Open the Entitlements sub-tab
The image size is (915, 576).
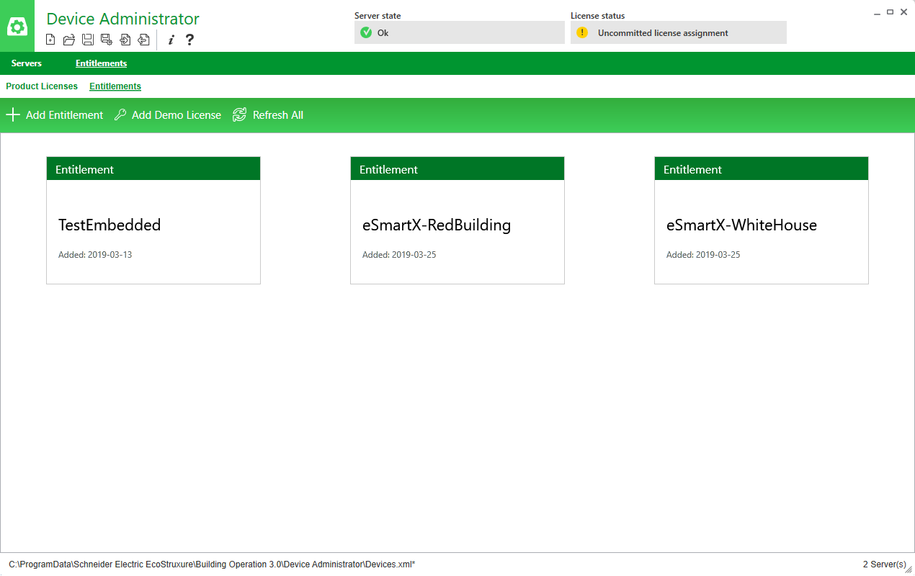(115, 86)
